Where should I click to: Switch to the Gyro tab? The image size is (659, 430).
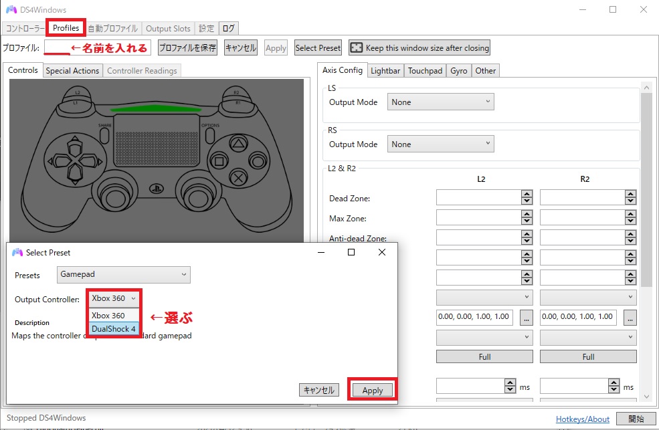pos(458,71)
